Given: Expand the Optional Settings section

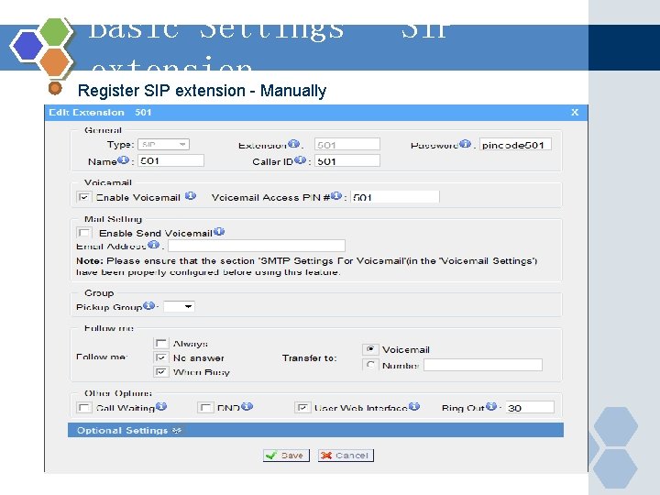Looking at the screenshot, I should (x=315, y=430).
